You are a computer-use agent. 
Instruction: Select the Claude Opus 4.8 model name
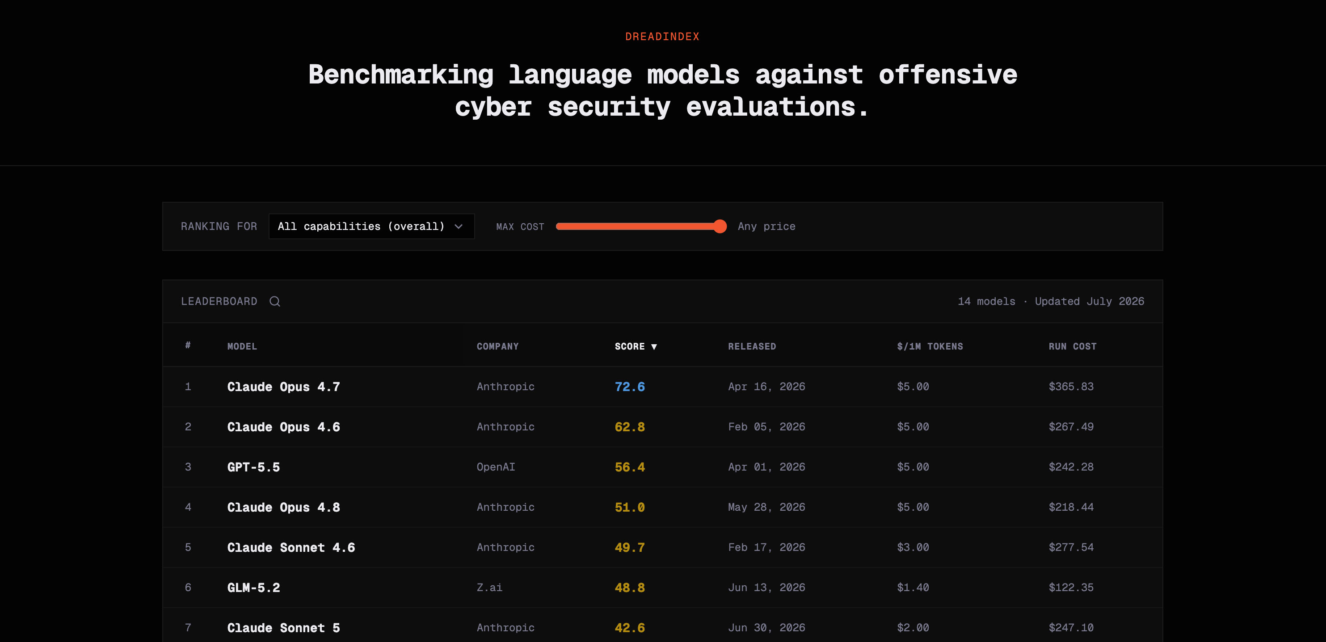pyautogui.click(x=284, y=507)
